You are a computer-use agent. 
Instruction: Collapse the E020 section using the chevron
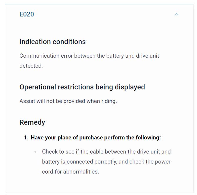point(176,14)
